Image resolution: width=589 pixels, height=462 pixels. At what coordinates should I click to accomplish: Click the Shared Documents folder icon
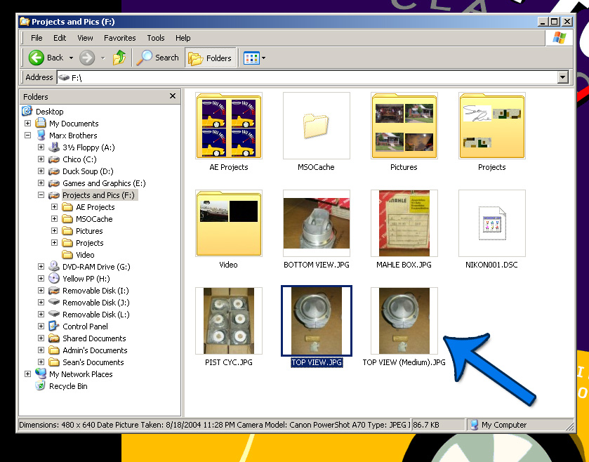tap(54, 338)
